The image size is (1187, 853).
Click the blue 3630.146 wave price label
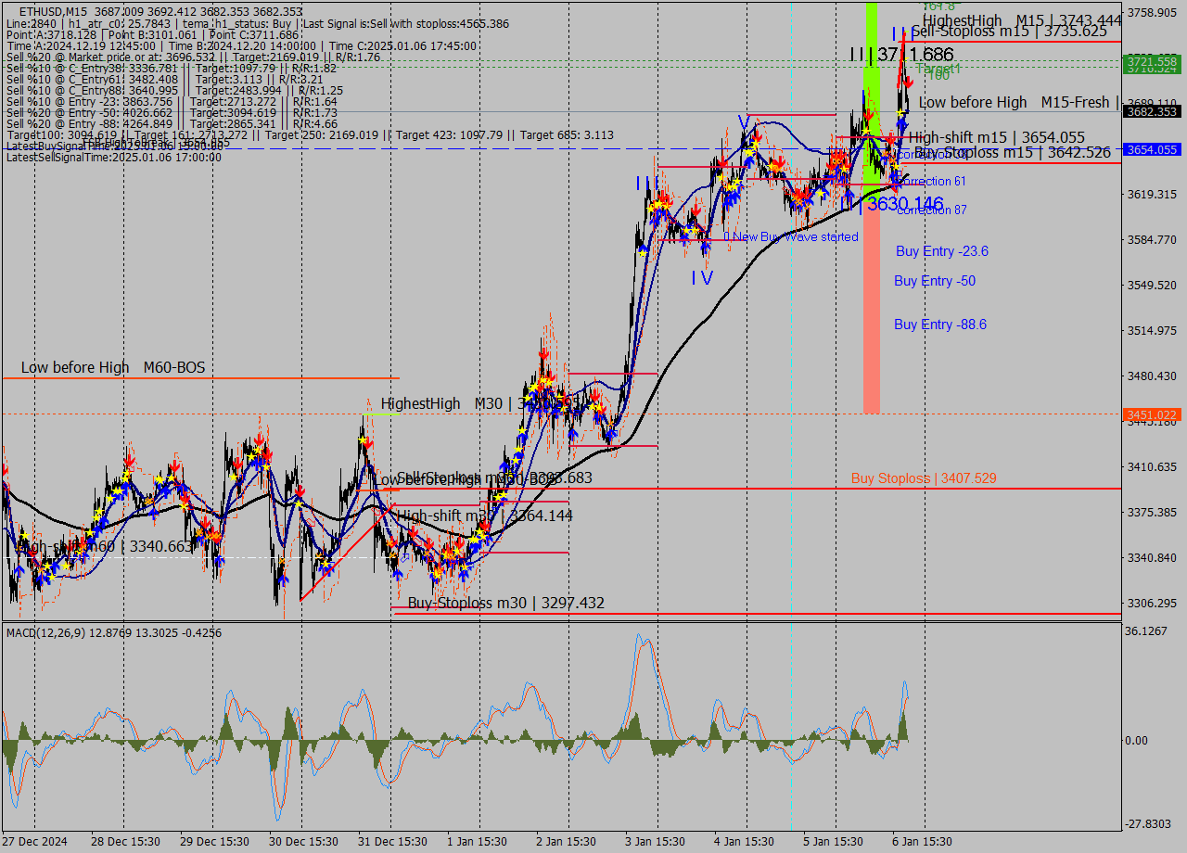(905, 204)
